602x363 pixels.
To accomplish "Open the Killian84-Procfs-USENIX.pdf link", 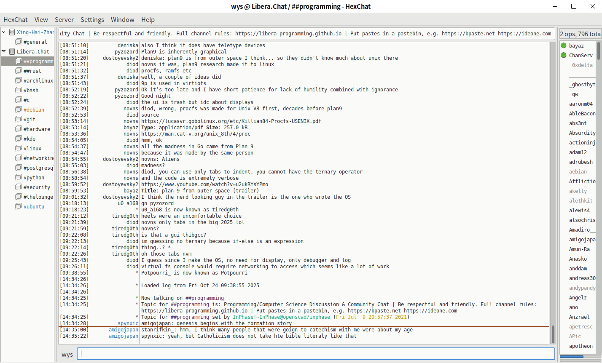I will point(231,121).
